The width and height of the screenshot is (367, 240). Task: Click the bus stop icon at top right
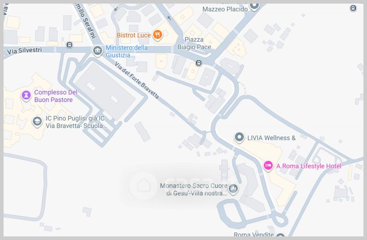(x=353, y=8)
